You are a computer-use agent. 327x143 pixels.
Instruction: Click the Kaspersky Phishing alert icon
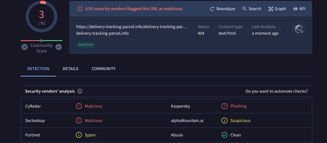pos(224,106)
